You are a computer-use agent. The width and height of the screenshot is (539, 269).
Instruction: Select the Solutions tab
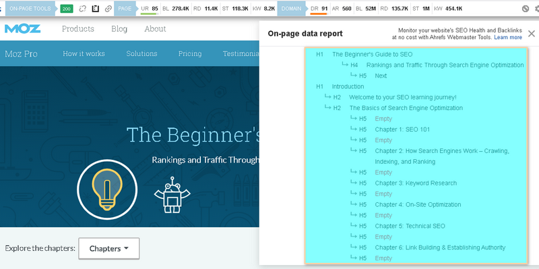click(x=141, y=54)
